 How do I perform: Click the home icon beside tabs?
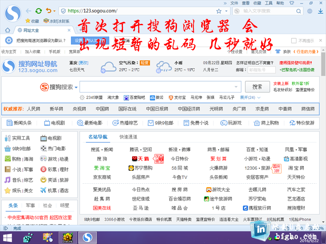click(x=7, y=30)
